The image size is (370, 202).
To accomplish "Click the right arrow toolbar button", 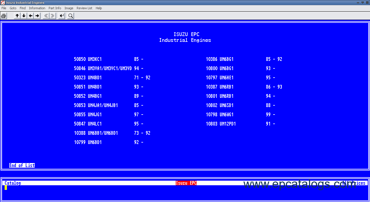I will [37, 16].
